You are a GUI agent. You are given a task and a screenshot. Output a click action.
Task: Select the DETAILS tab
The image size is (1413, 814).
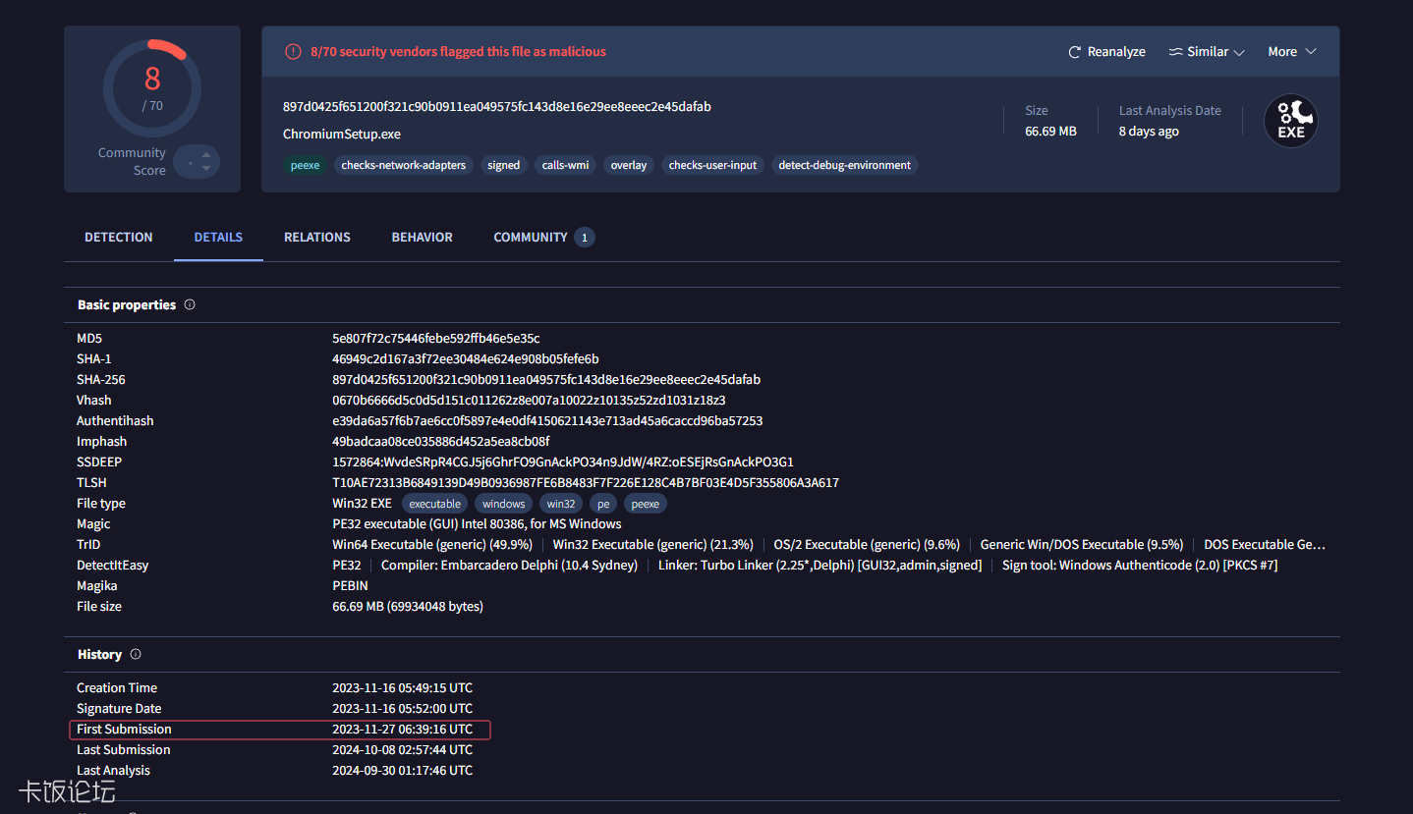click(x=218, y=238)
